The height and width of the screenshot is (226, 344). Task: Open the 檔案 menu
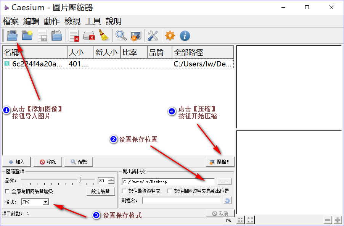click(11, 21)
